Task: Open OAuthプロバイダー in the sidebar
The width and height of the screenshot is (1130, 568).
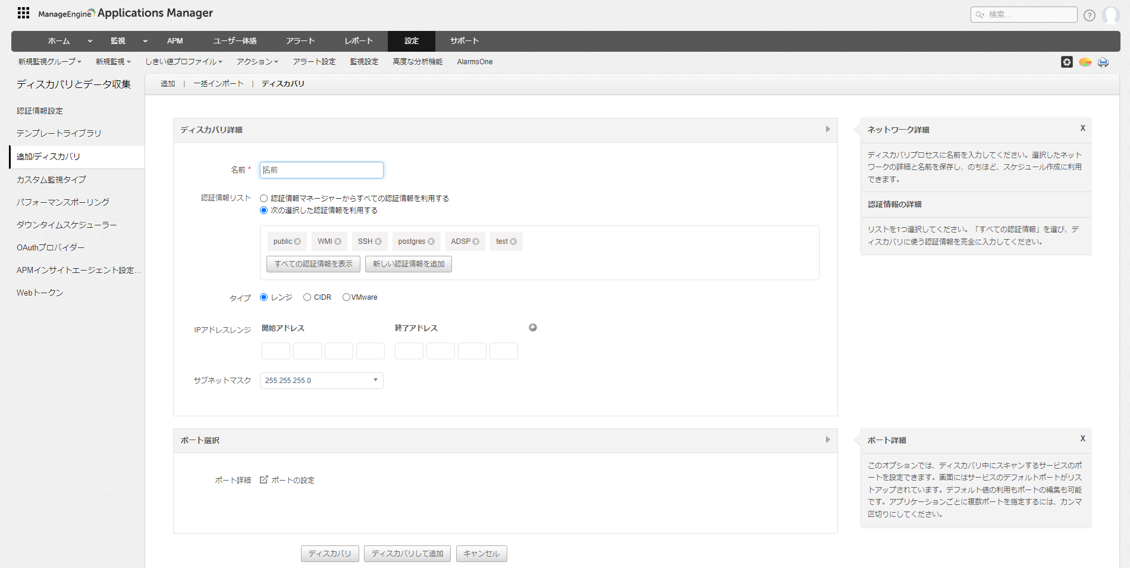Action: tap(51, 247)
